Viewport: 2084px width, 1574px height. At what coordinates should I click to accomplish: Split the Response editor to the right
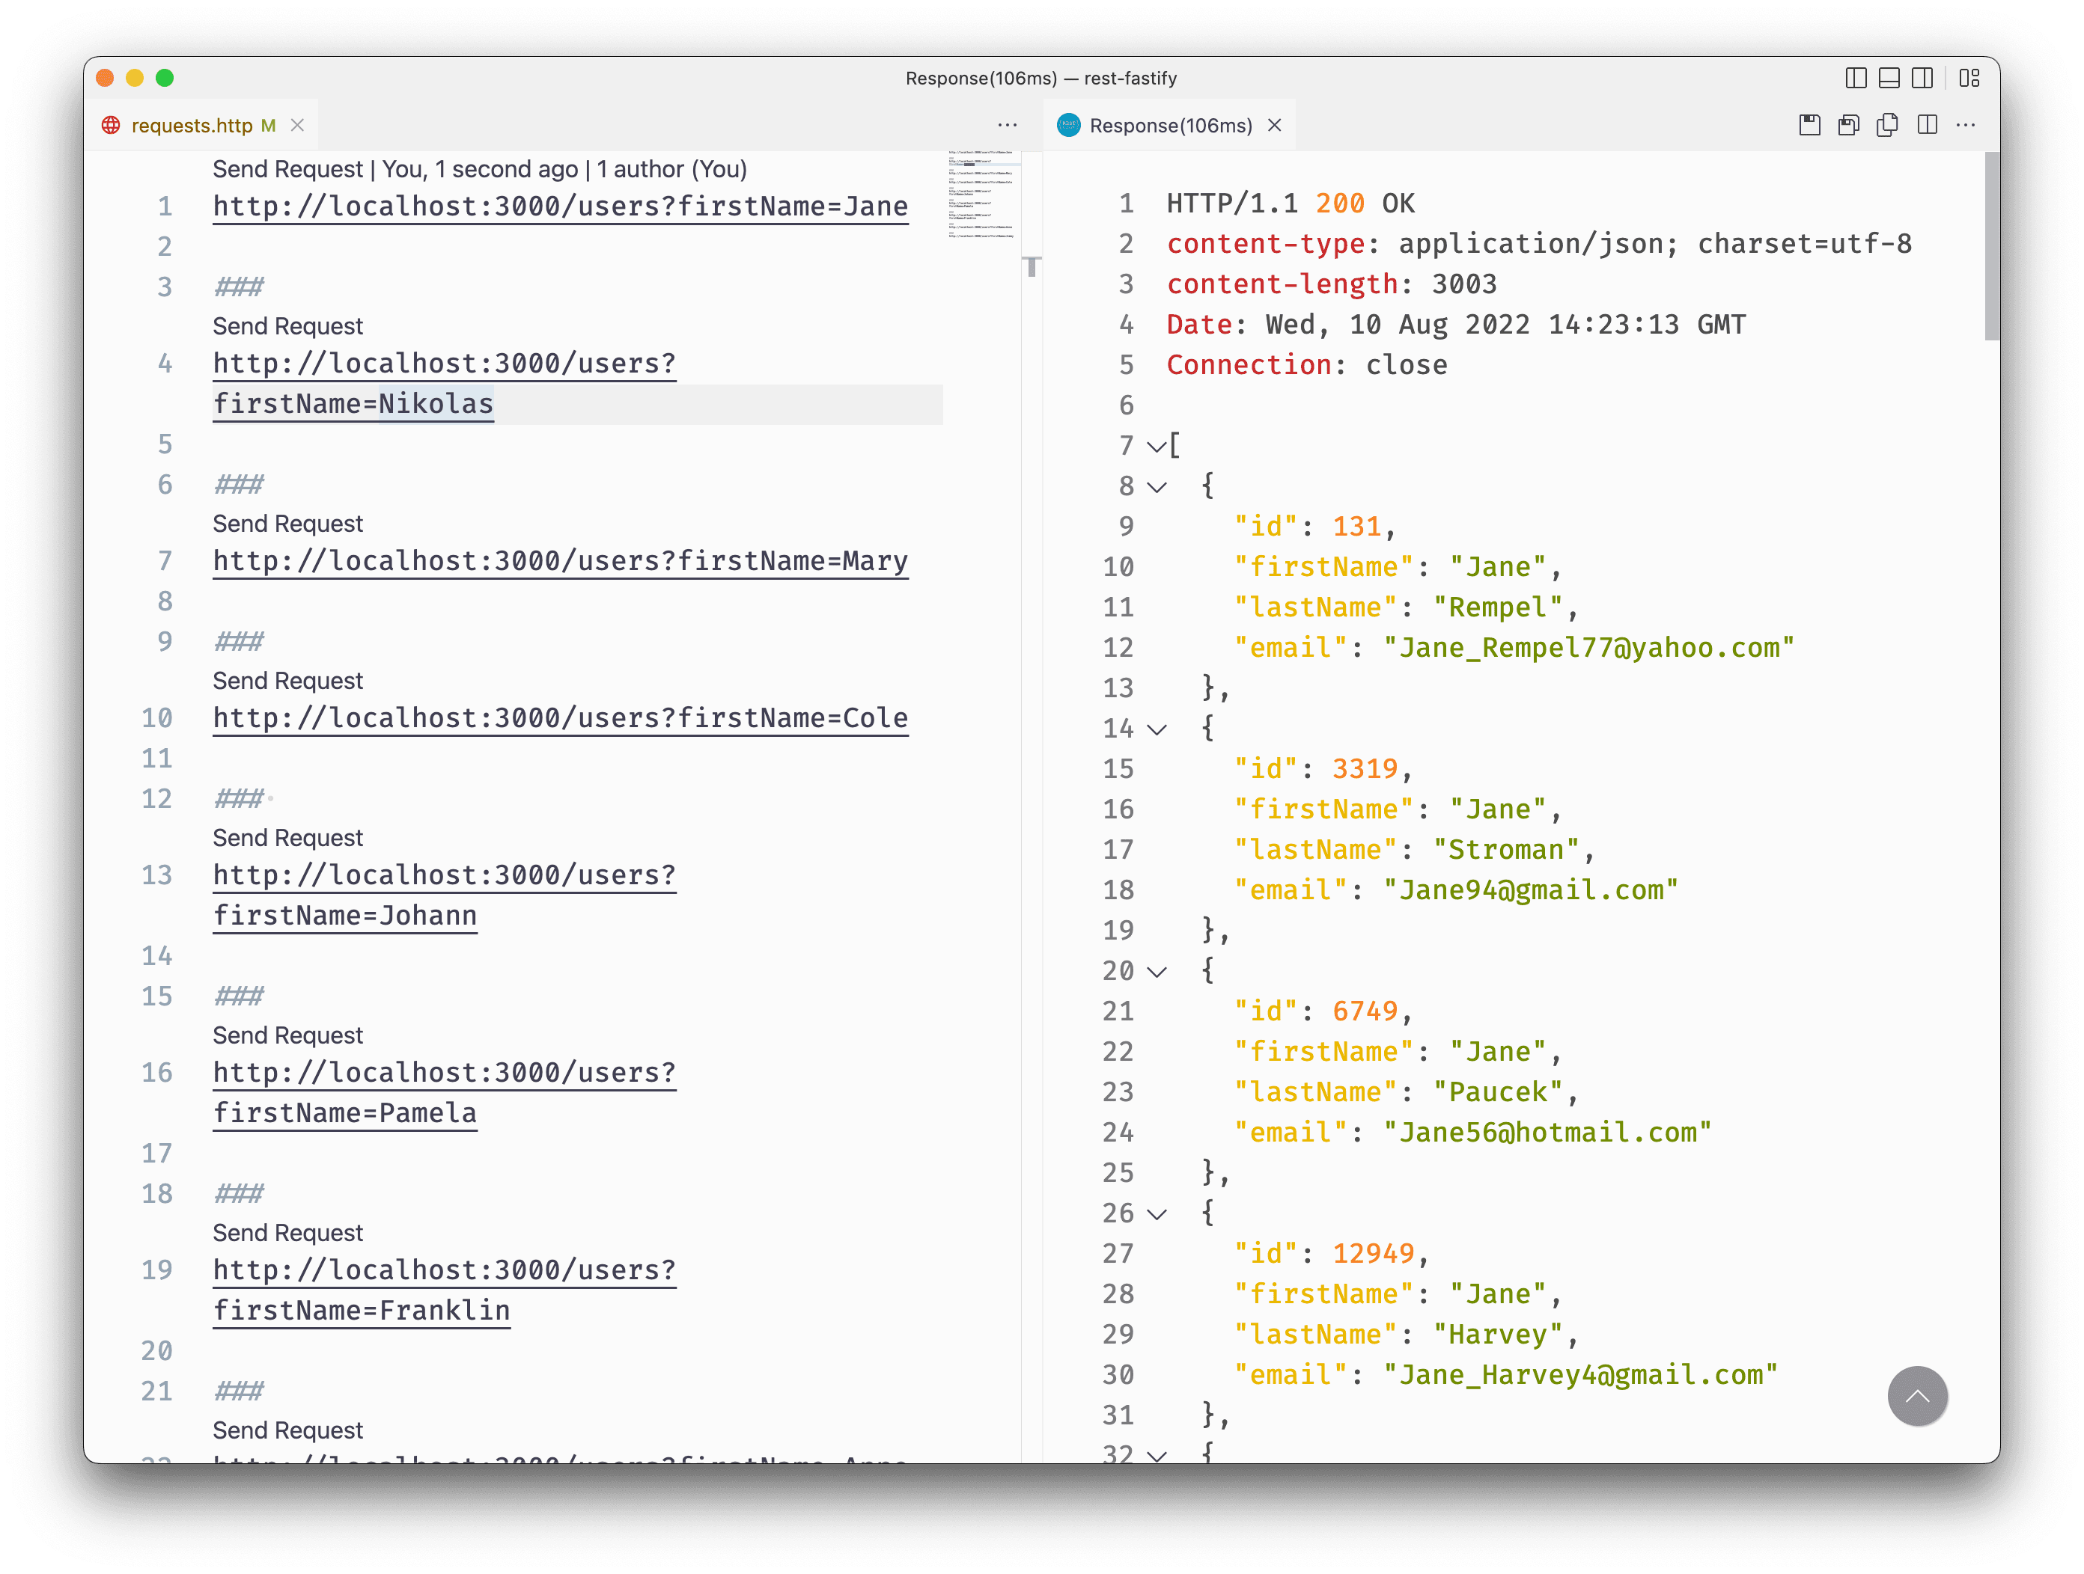(x=1927, y=125)
